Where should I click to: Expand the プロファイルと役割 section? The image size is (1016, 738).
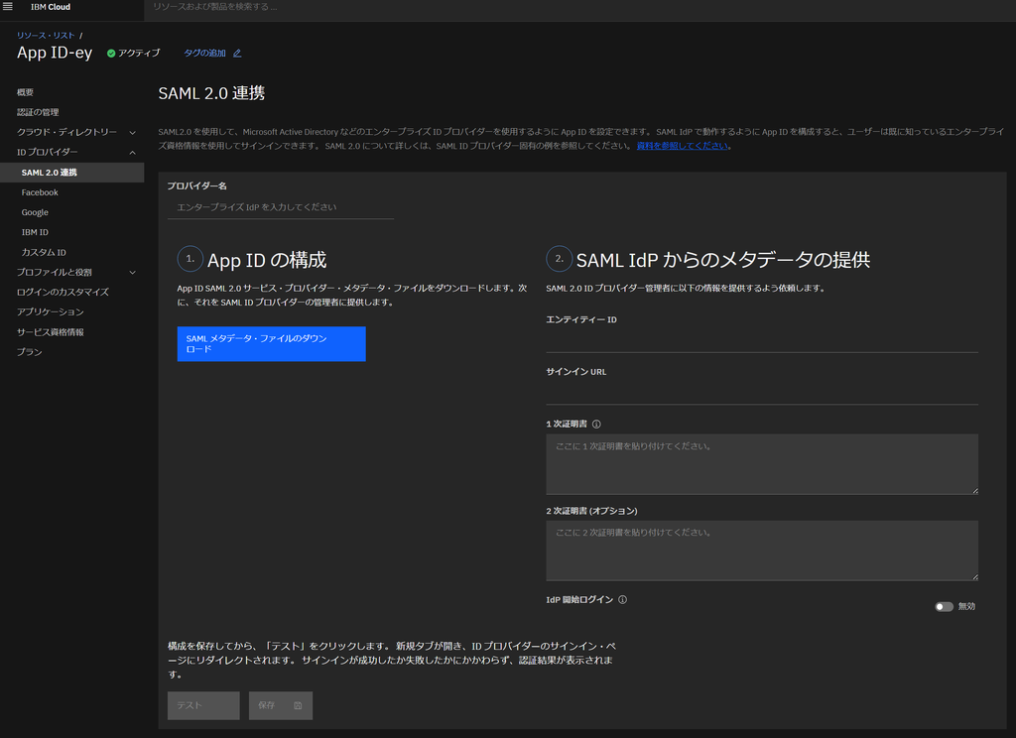132,273
